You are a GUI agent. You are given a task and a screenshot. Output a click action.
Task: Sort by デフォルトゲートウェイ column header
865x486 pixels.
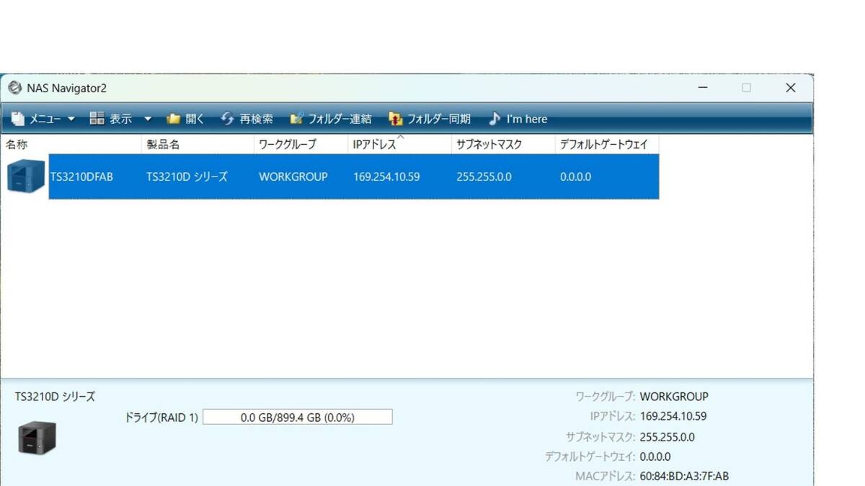[x=607, y=145]
